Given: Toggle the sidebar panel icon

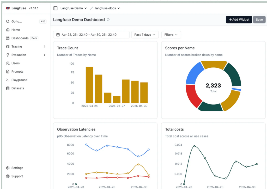Looking at the screenshot, I should point(55,8).
